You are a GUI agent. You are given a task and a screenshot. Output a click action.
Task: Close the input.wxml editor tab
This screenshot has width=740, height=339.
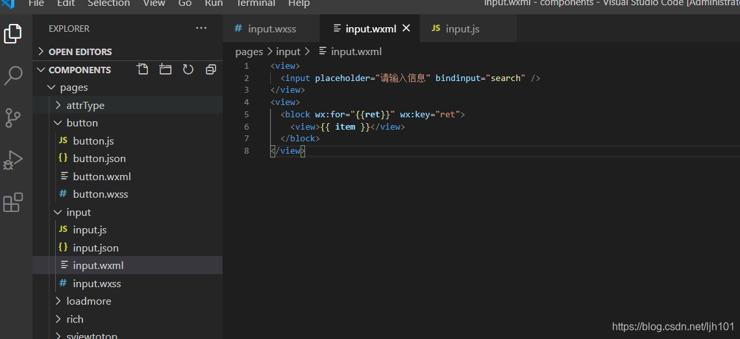click(406, 29)
